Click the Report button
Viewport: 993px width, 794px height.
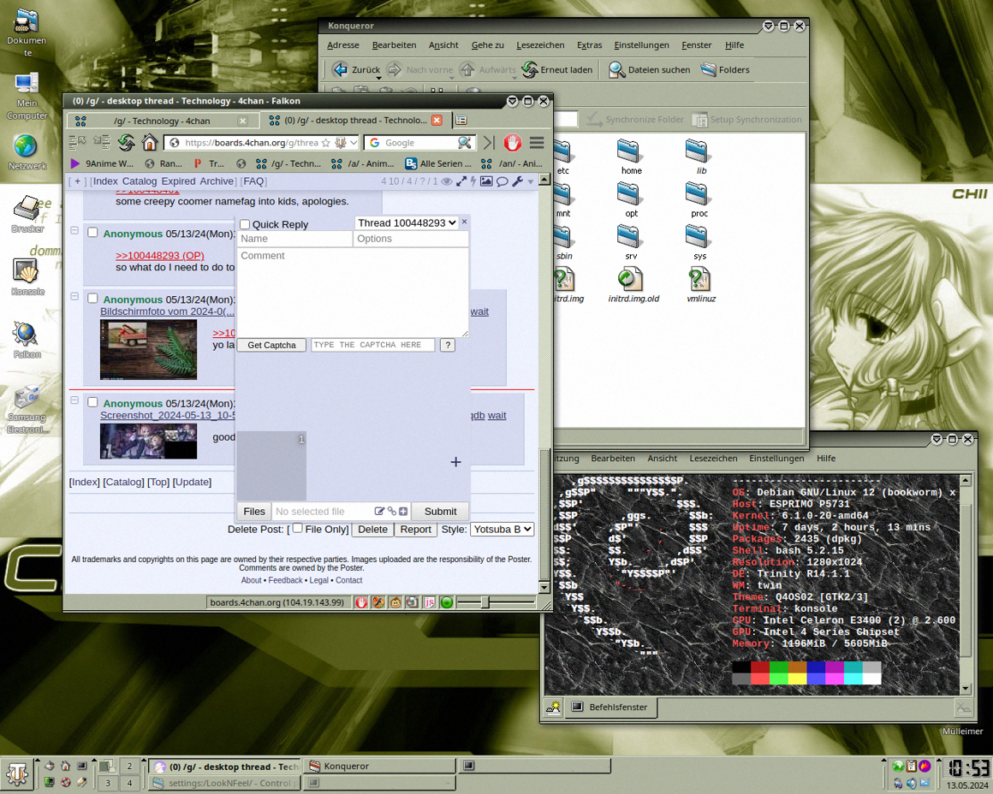tap(415, 530)
